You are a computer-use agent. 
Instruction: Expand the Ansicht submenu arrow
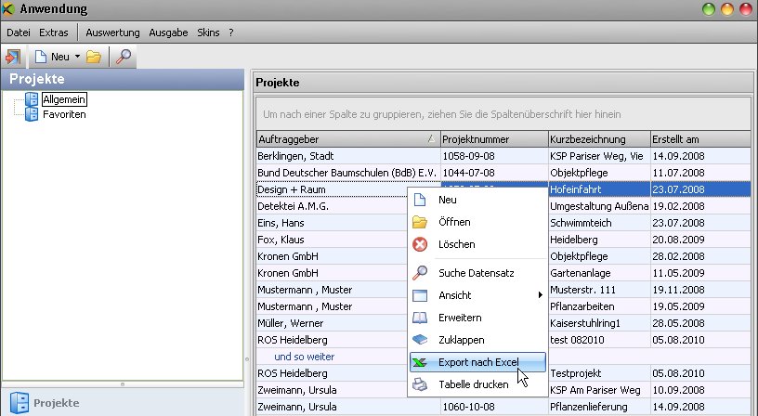[x=540, y=294]
